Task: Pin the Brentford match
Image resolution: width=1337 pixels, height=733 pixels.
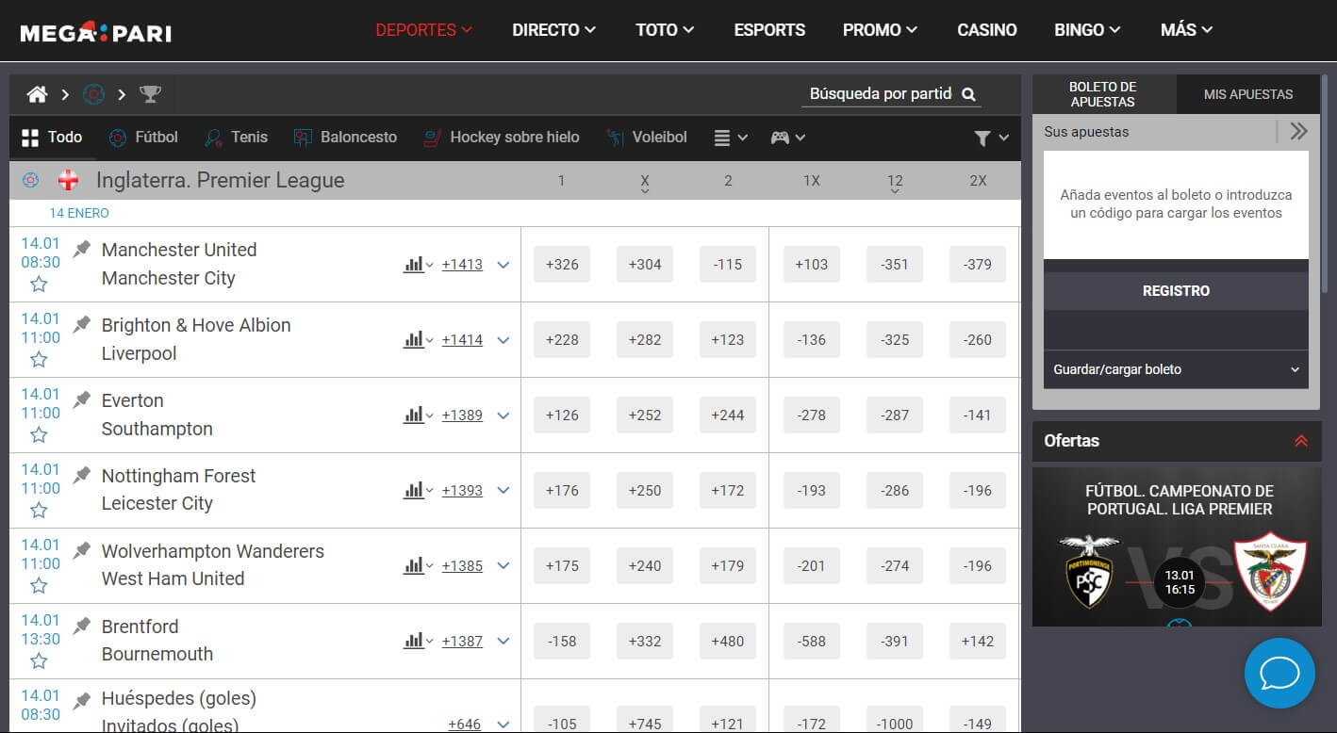Action: [x=82, y=626]
